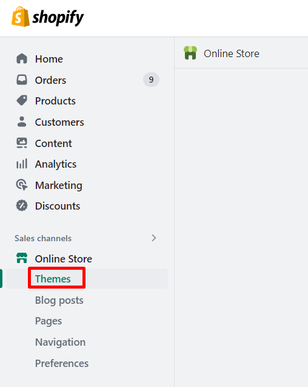
Task: Select Themes under Online Store
Action: (53, 279)
